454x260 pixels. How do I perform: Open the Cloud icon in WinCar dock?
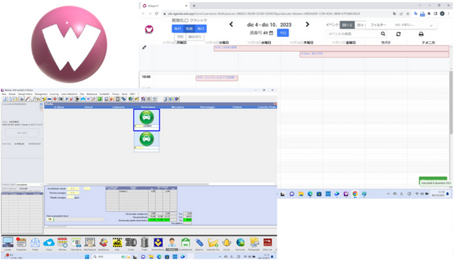point(49,243)
